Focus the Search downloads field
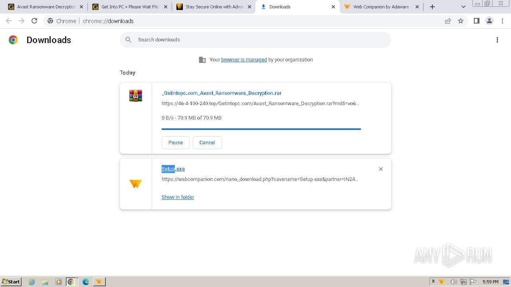Image resolution: width=511 pixels, height=287 pixels. [x=255, y=40]
